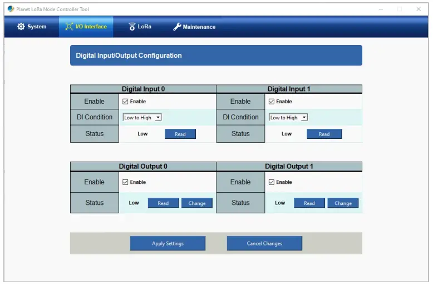Toggle Enable checkbox for Digital Output 0
The width and height of the screenshot is (433, 286).
125,182
